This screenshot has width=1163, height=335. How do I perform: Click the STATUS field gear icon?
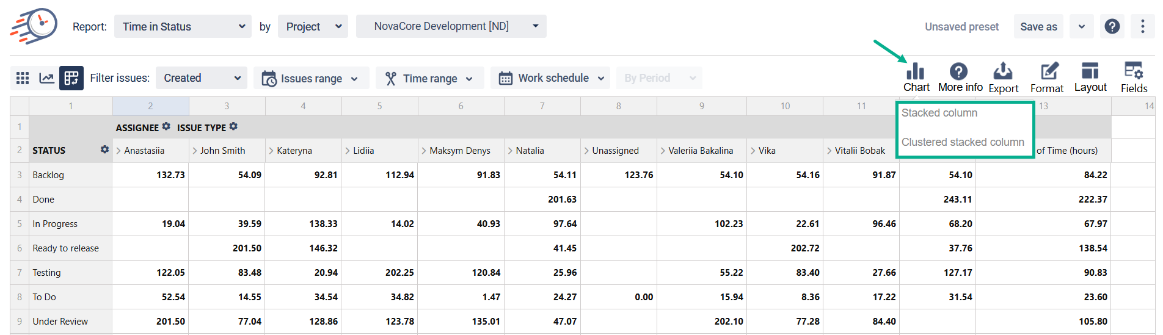point(104,149)
